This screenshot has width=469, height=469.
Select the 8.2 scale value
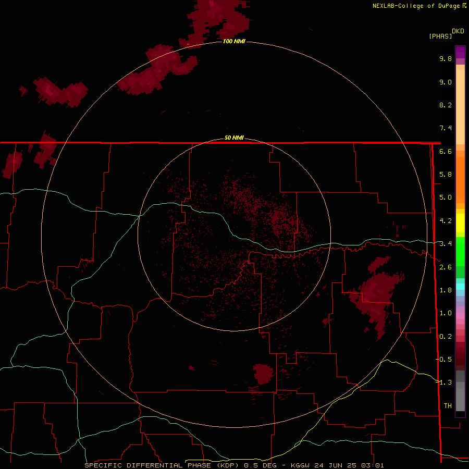[x=446, y=105]
